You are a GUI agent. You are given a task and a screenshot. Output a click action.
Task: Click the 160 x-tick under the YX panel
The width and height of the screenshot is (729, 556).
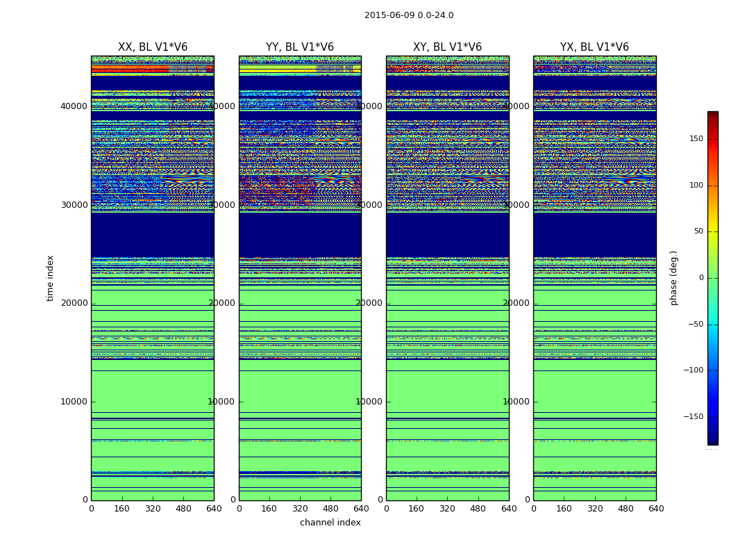click(564, 509)
